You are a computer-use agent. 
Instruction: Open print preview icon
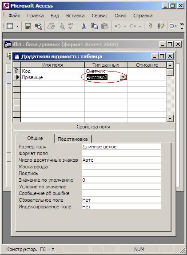click(x=61, y=26)
